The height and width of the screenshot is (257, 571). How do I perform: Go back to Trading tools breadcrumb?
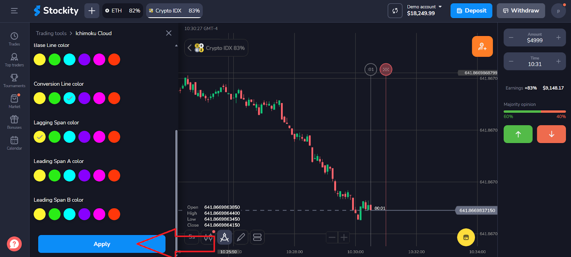[51, 33]
